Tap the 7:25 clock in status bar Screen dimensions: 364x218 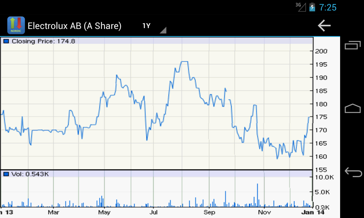tap(328, 7)
